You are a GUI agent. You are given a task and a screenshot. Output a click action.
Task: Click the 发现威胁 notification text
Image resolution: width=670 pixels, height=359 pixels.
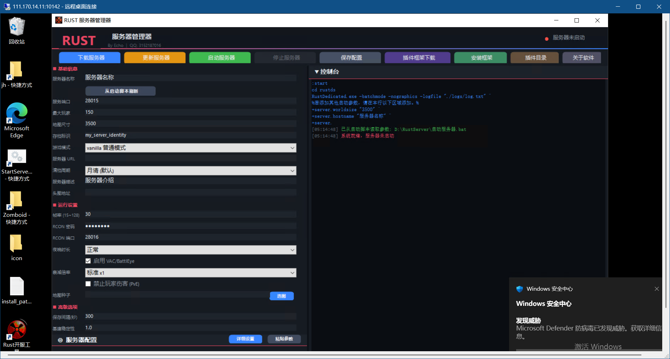click(x=528, y=320)
